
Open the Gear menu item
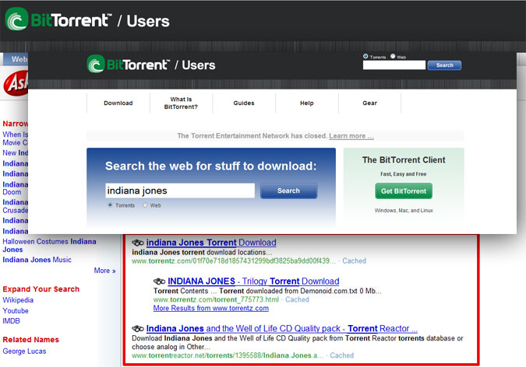369,103
